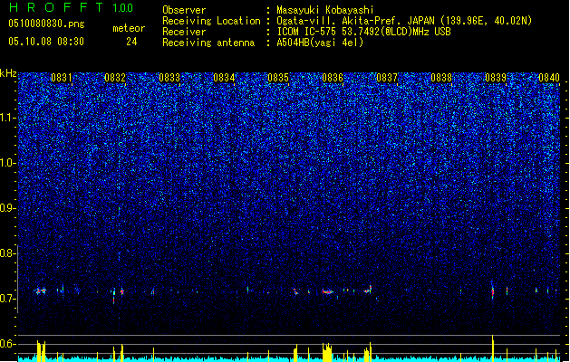Viewport: 570px width, 362px height.
Task: Click the strong red echo just before 0839
Action: coord(493,291)
